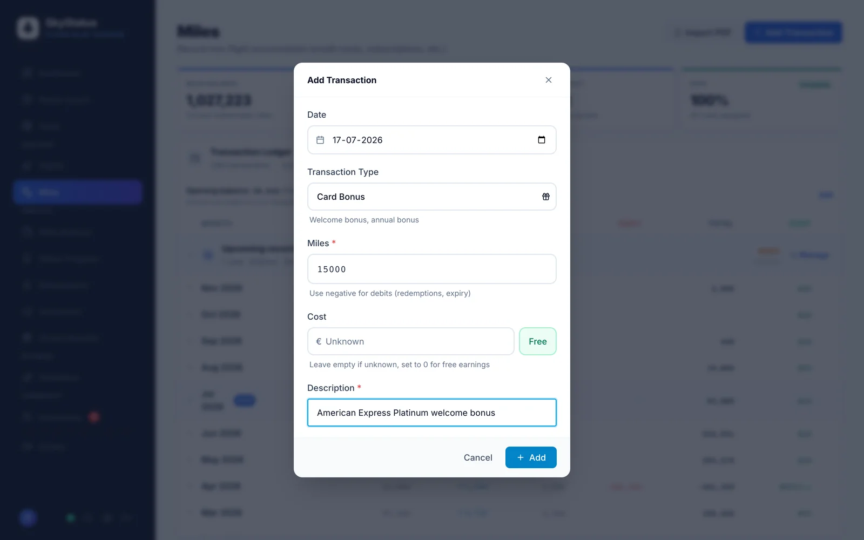864x540 pixels.
Task: Select the Miles item in sidebar
Action: coord(78,192)
